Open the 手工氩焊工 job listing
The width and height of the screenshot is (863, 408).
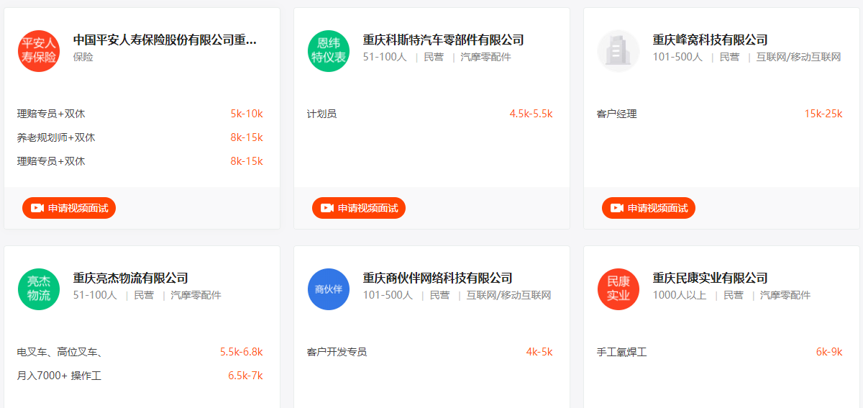[621, 352]
